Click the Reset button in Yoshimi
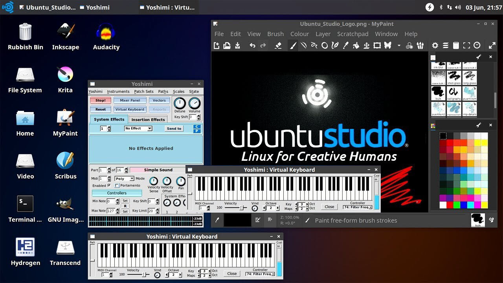This screenshot has width=503, height=283. [101, 109]
